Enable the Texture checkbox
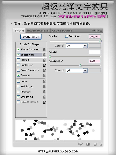 (18, 60)
